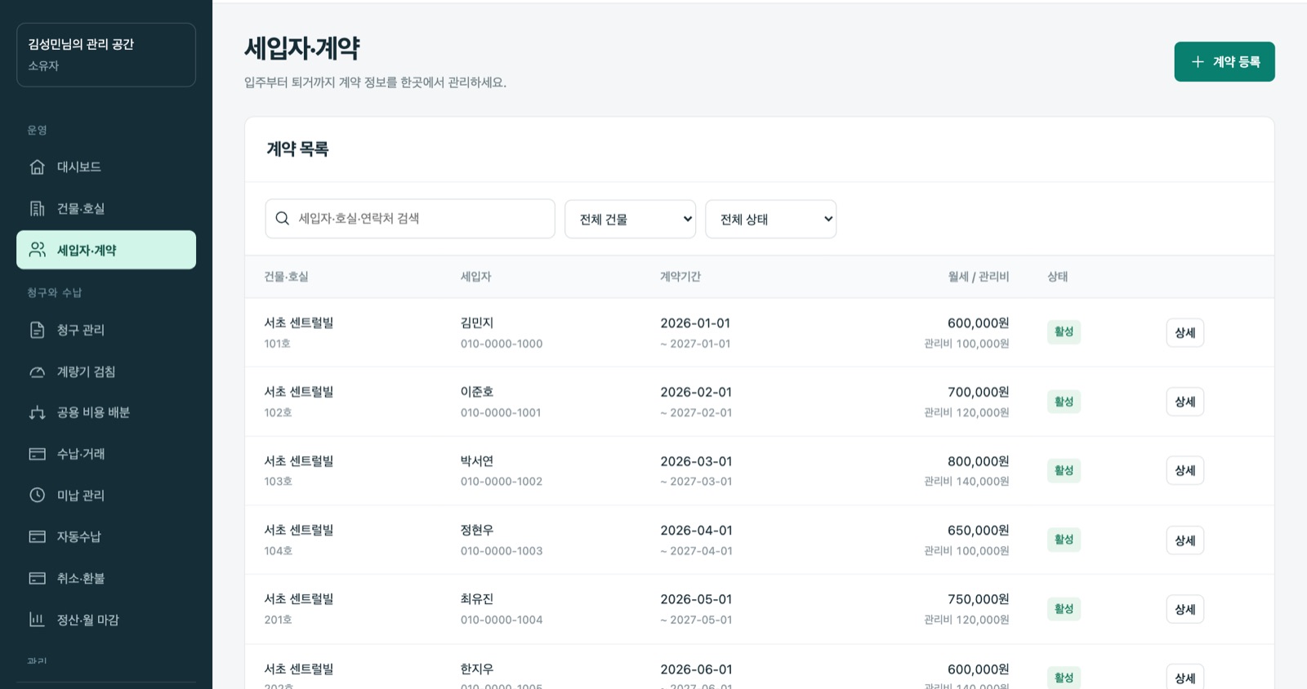Click the 건물·호실 building icon

click(37, 209)
